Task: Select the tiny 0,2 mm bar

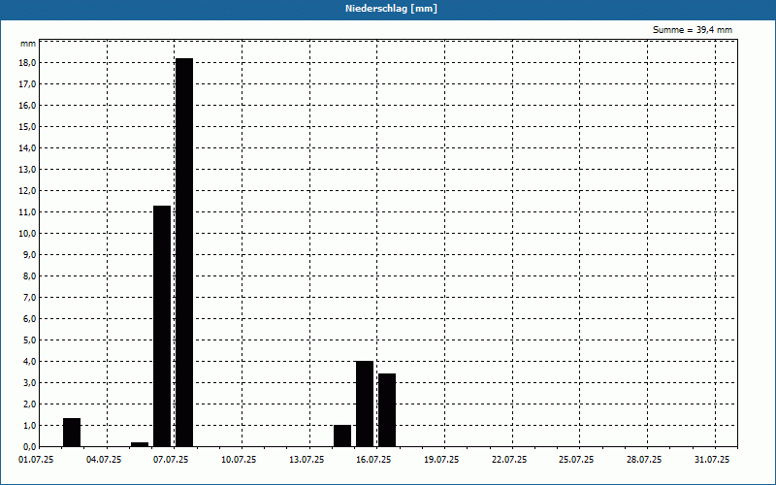Action: tap(140, 444)
